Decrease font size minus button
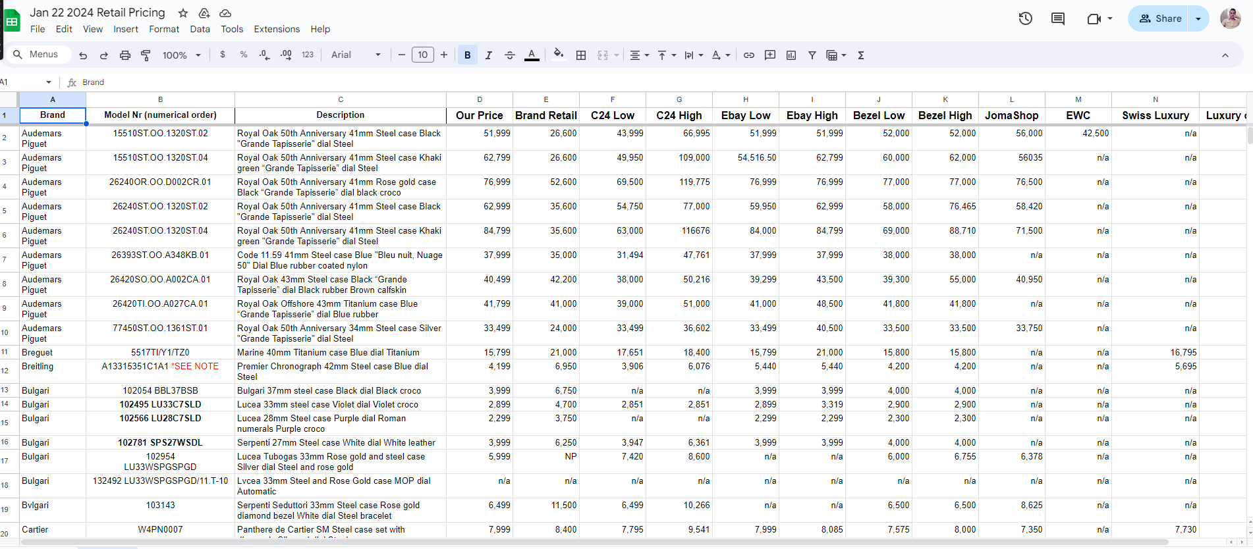 402,55
